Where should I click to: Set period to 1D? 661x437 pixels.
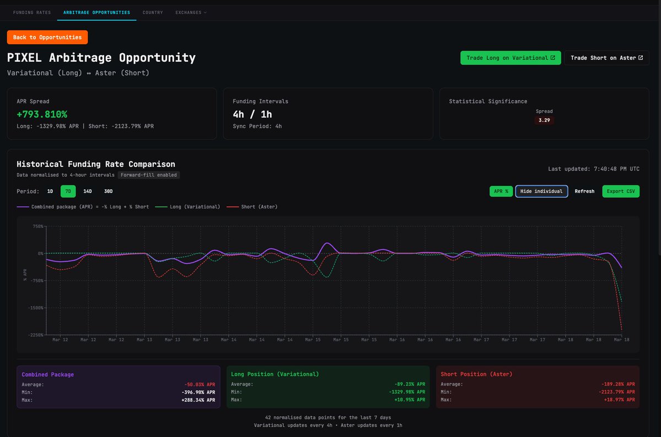point(50,191)
